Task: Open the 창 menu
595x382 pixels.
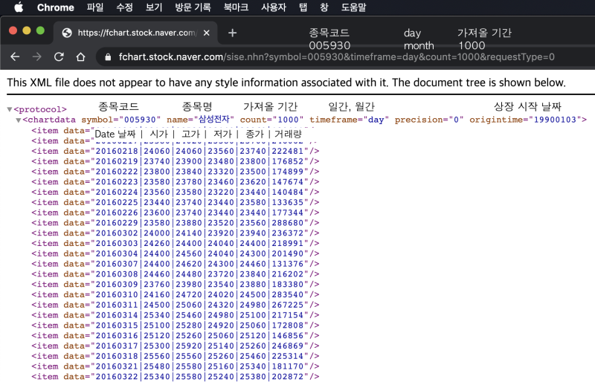Action: (x=324, y=7)
